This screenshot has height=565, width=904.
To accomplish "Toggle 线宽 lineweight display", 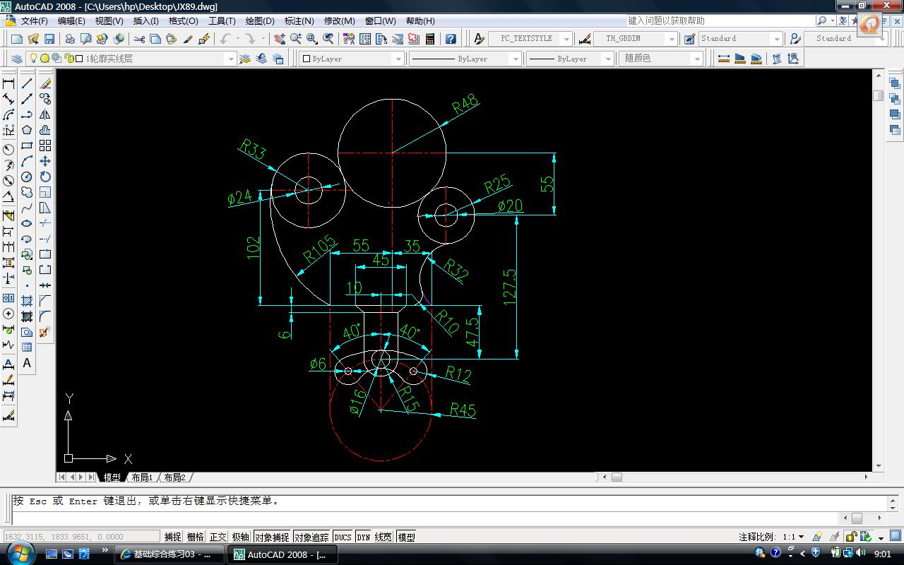I will point(383,537).
